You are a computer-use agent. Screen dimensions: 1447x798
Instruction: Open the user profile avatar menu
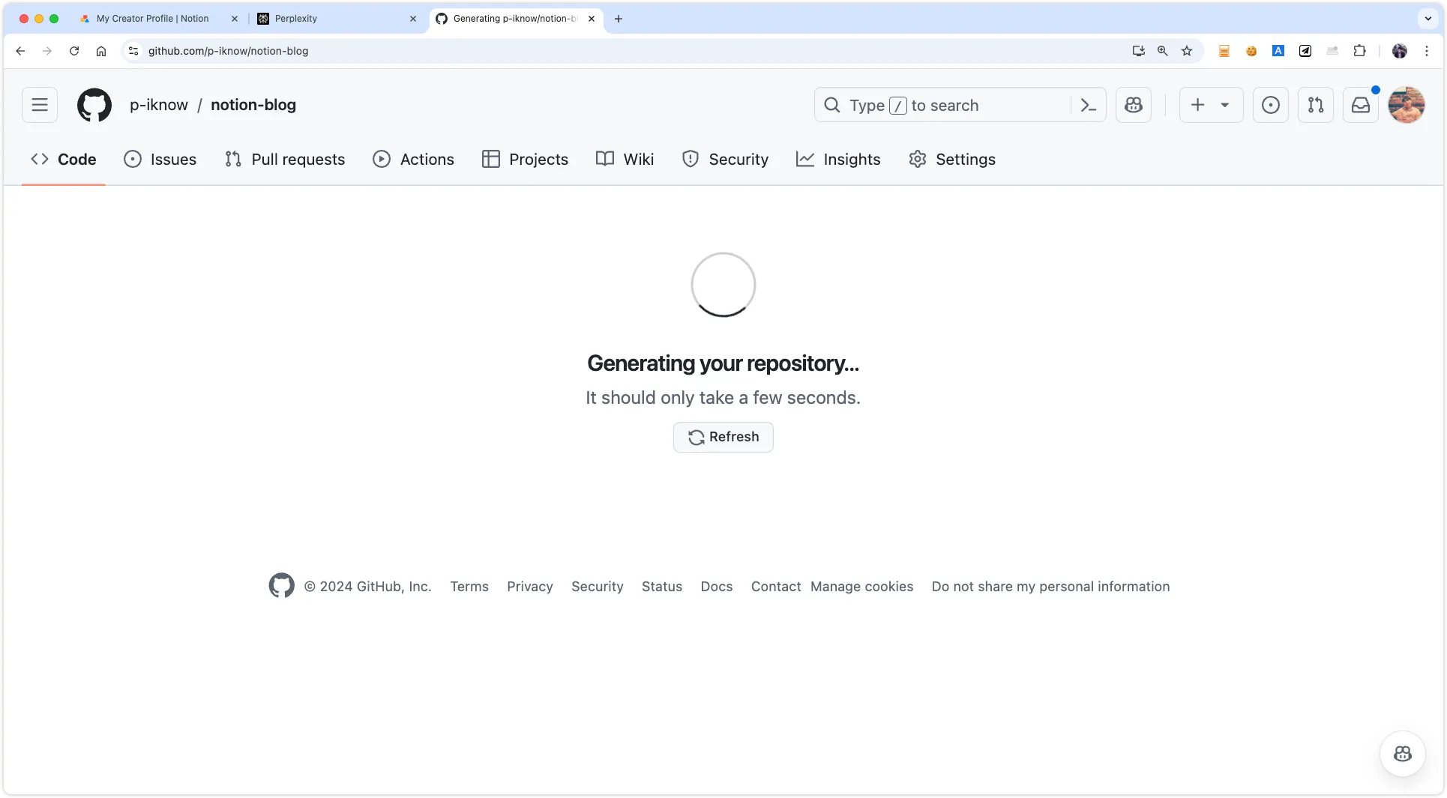(x=1406, y=106)
